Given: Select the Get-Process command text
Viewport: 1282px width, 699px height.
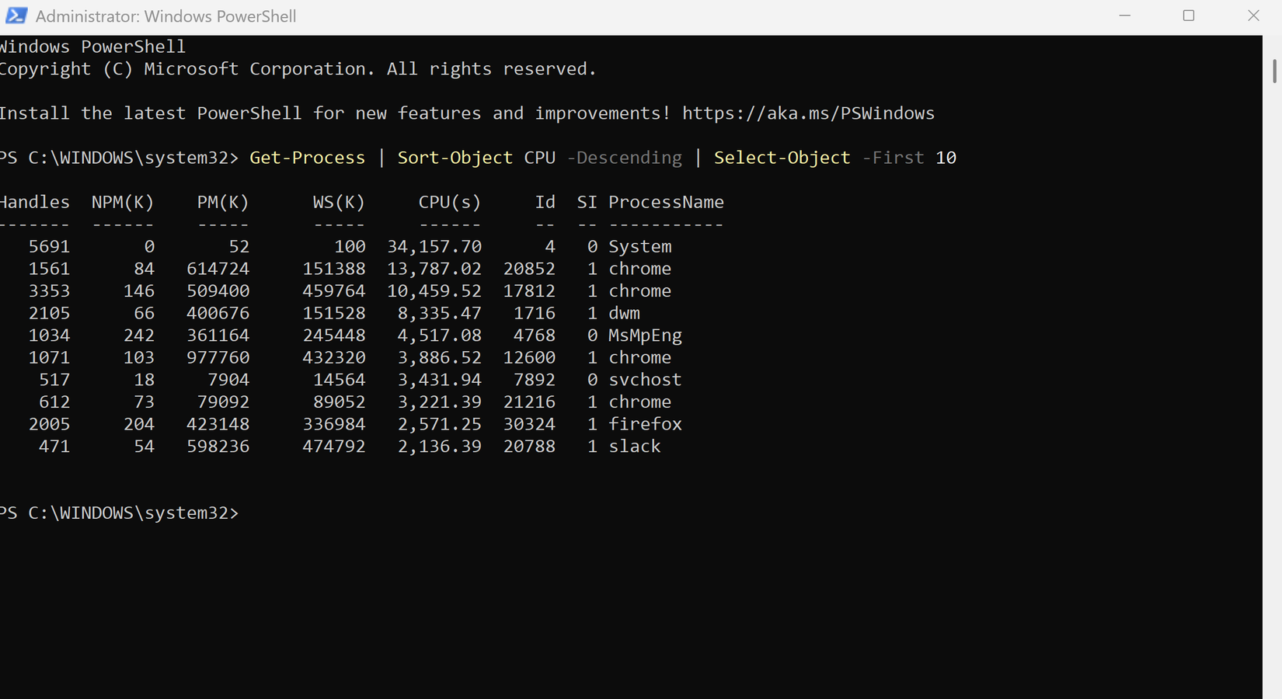Looking at the screenshot, I should pyautogui.click(x=307, y=158).
